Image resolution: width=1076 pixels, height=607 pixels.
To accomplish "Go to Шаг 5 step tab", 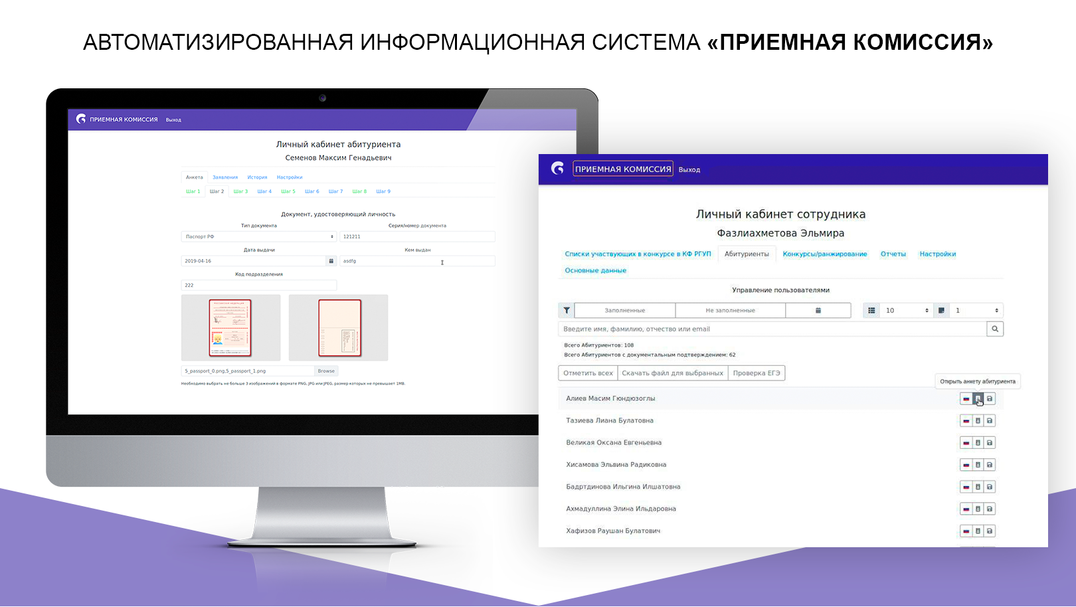I will 288,191.
